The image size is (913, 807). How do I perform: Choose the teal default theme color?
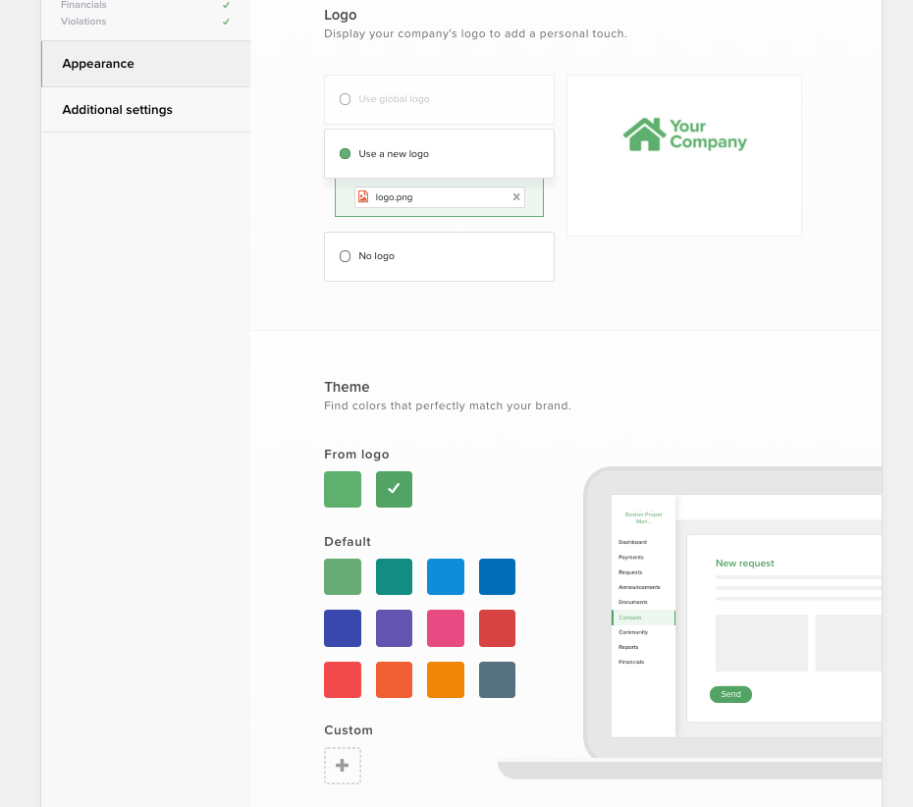coord(394,577)
